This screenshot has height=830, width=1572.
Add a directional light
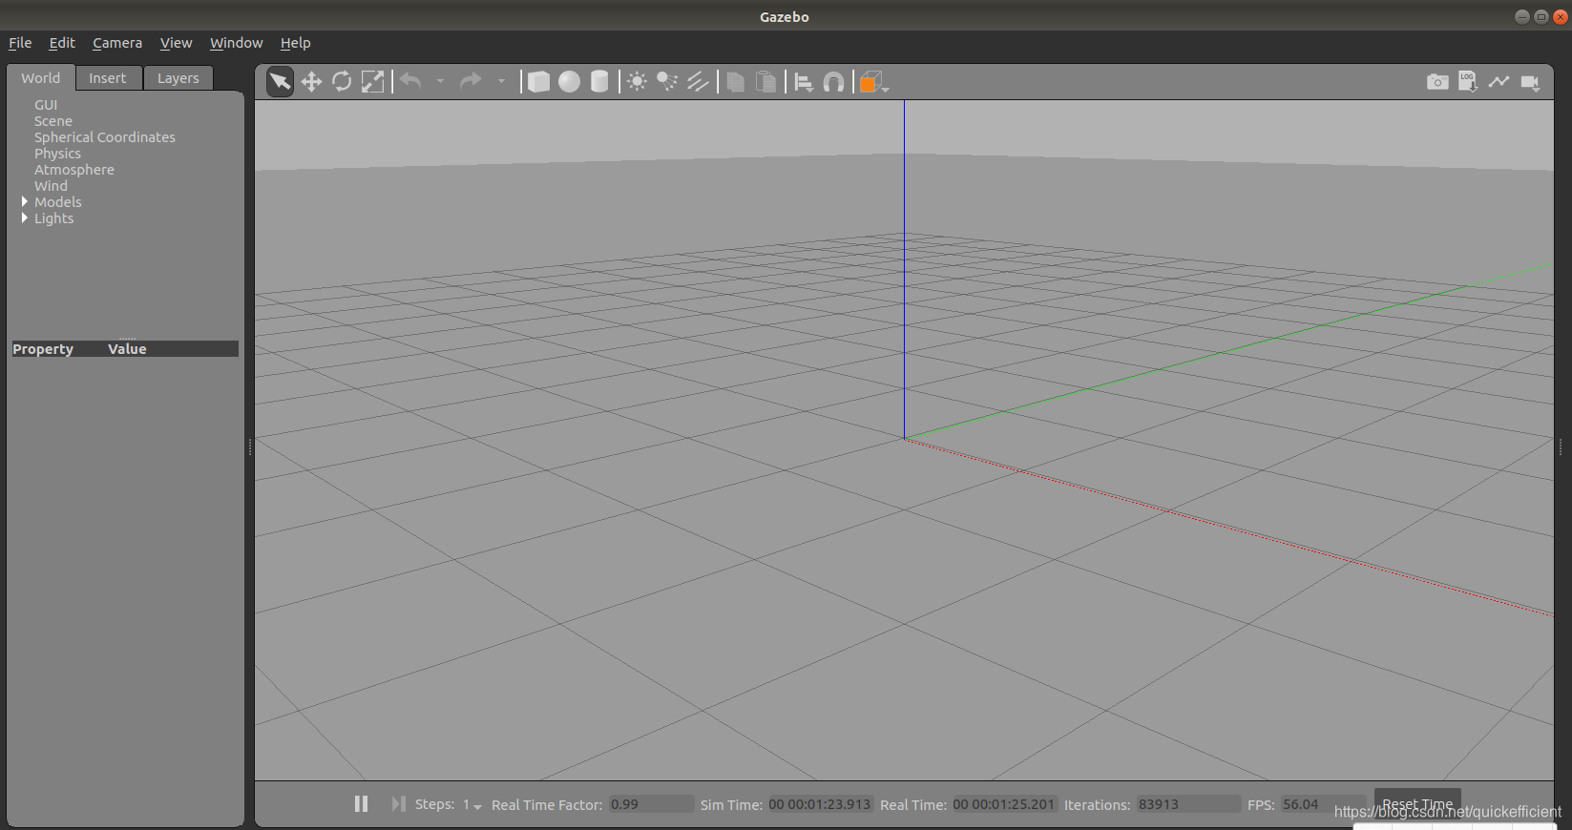(x=698, y=82)
